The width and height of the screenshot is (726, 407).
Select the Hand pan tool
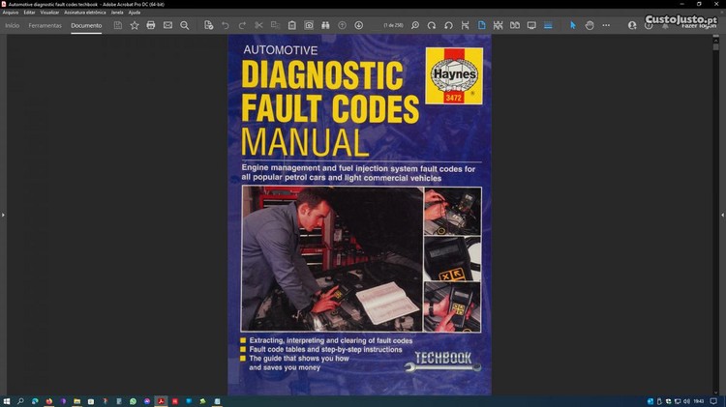[589, 25]
